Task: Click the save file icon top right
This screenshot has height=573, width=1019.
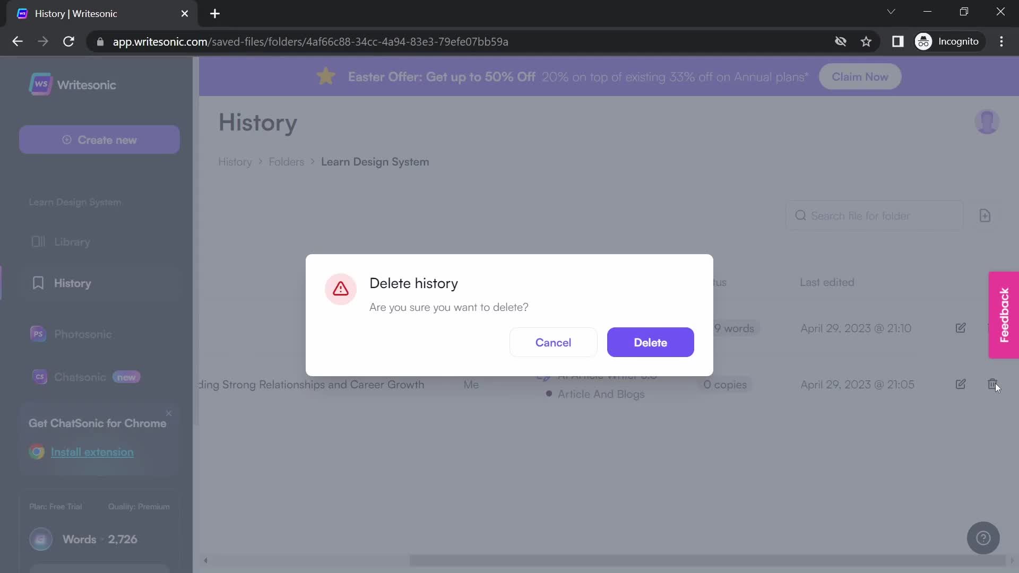Action: pos(985,215)
